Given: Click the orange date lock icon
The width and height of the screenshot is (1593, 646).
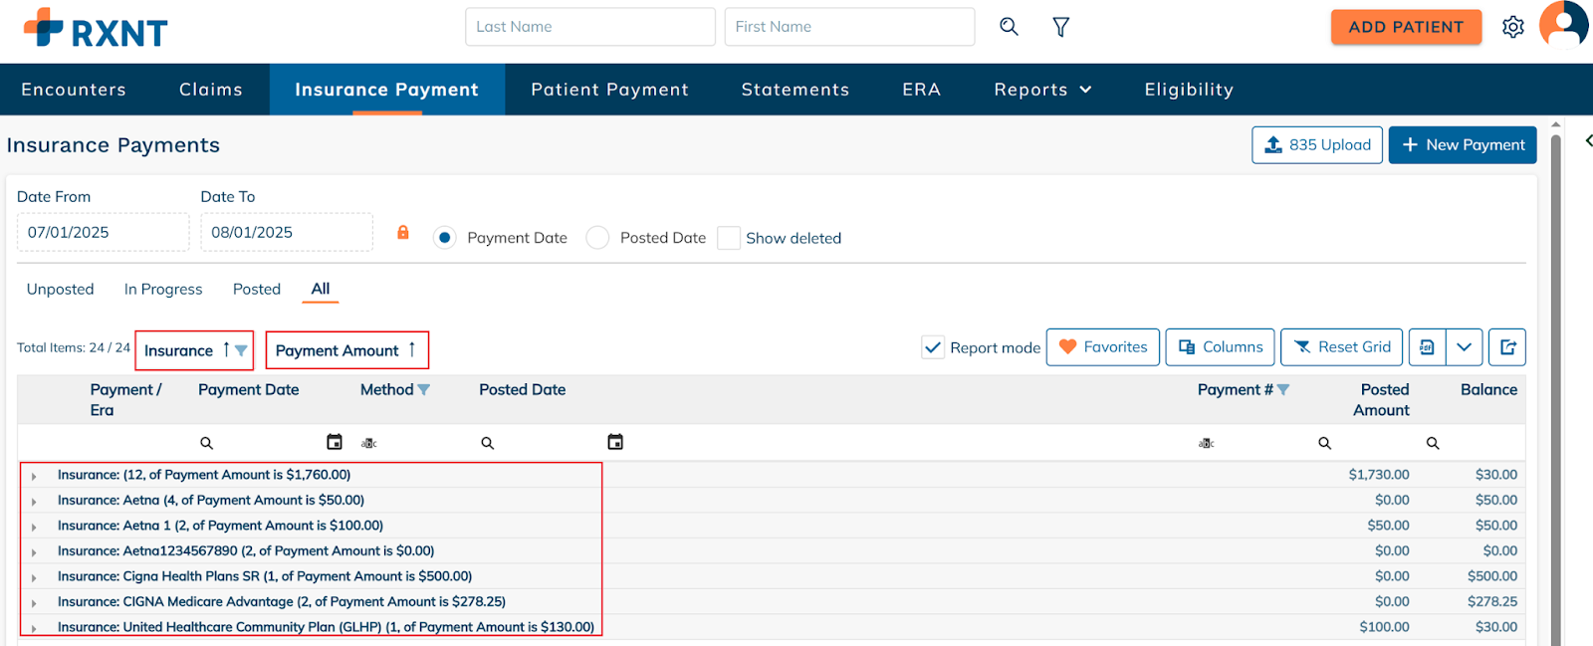Looking at the screenshot, I should click(403, 232).
